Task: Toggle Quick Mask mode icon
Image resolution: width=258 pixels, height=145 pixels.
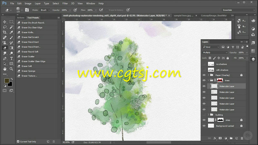Action: (x=5, y=91)
